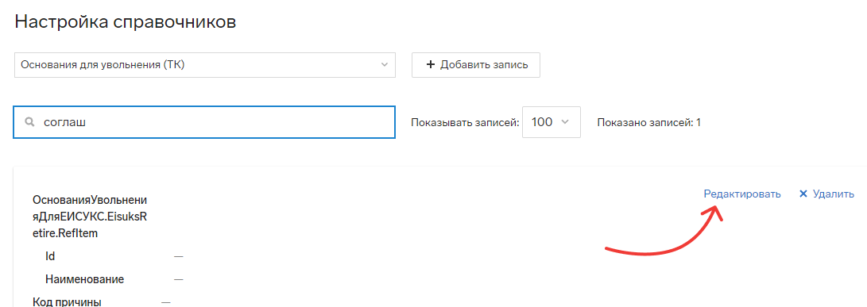Click the Показывать записей label
867x307 pixels.
pos(465,122)
